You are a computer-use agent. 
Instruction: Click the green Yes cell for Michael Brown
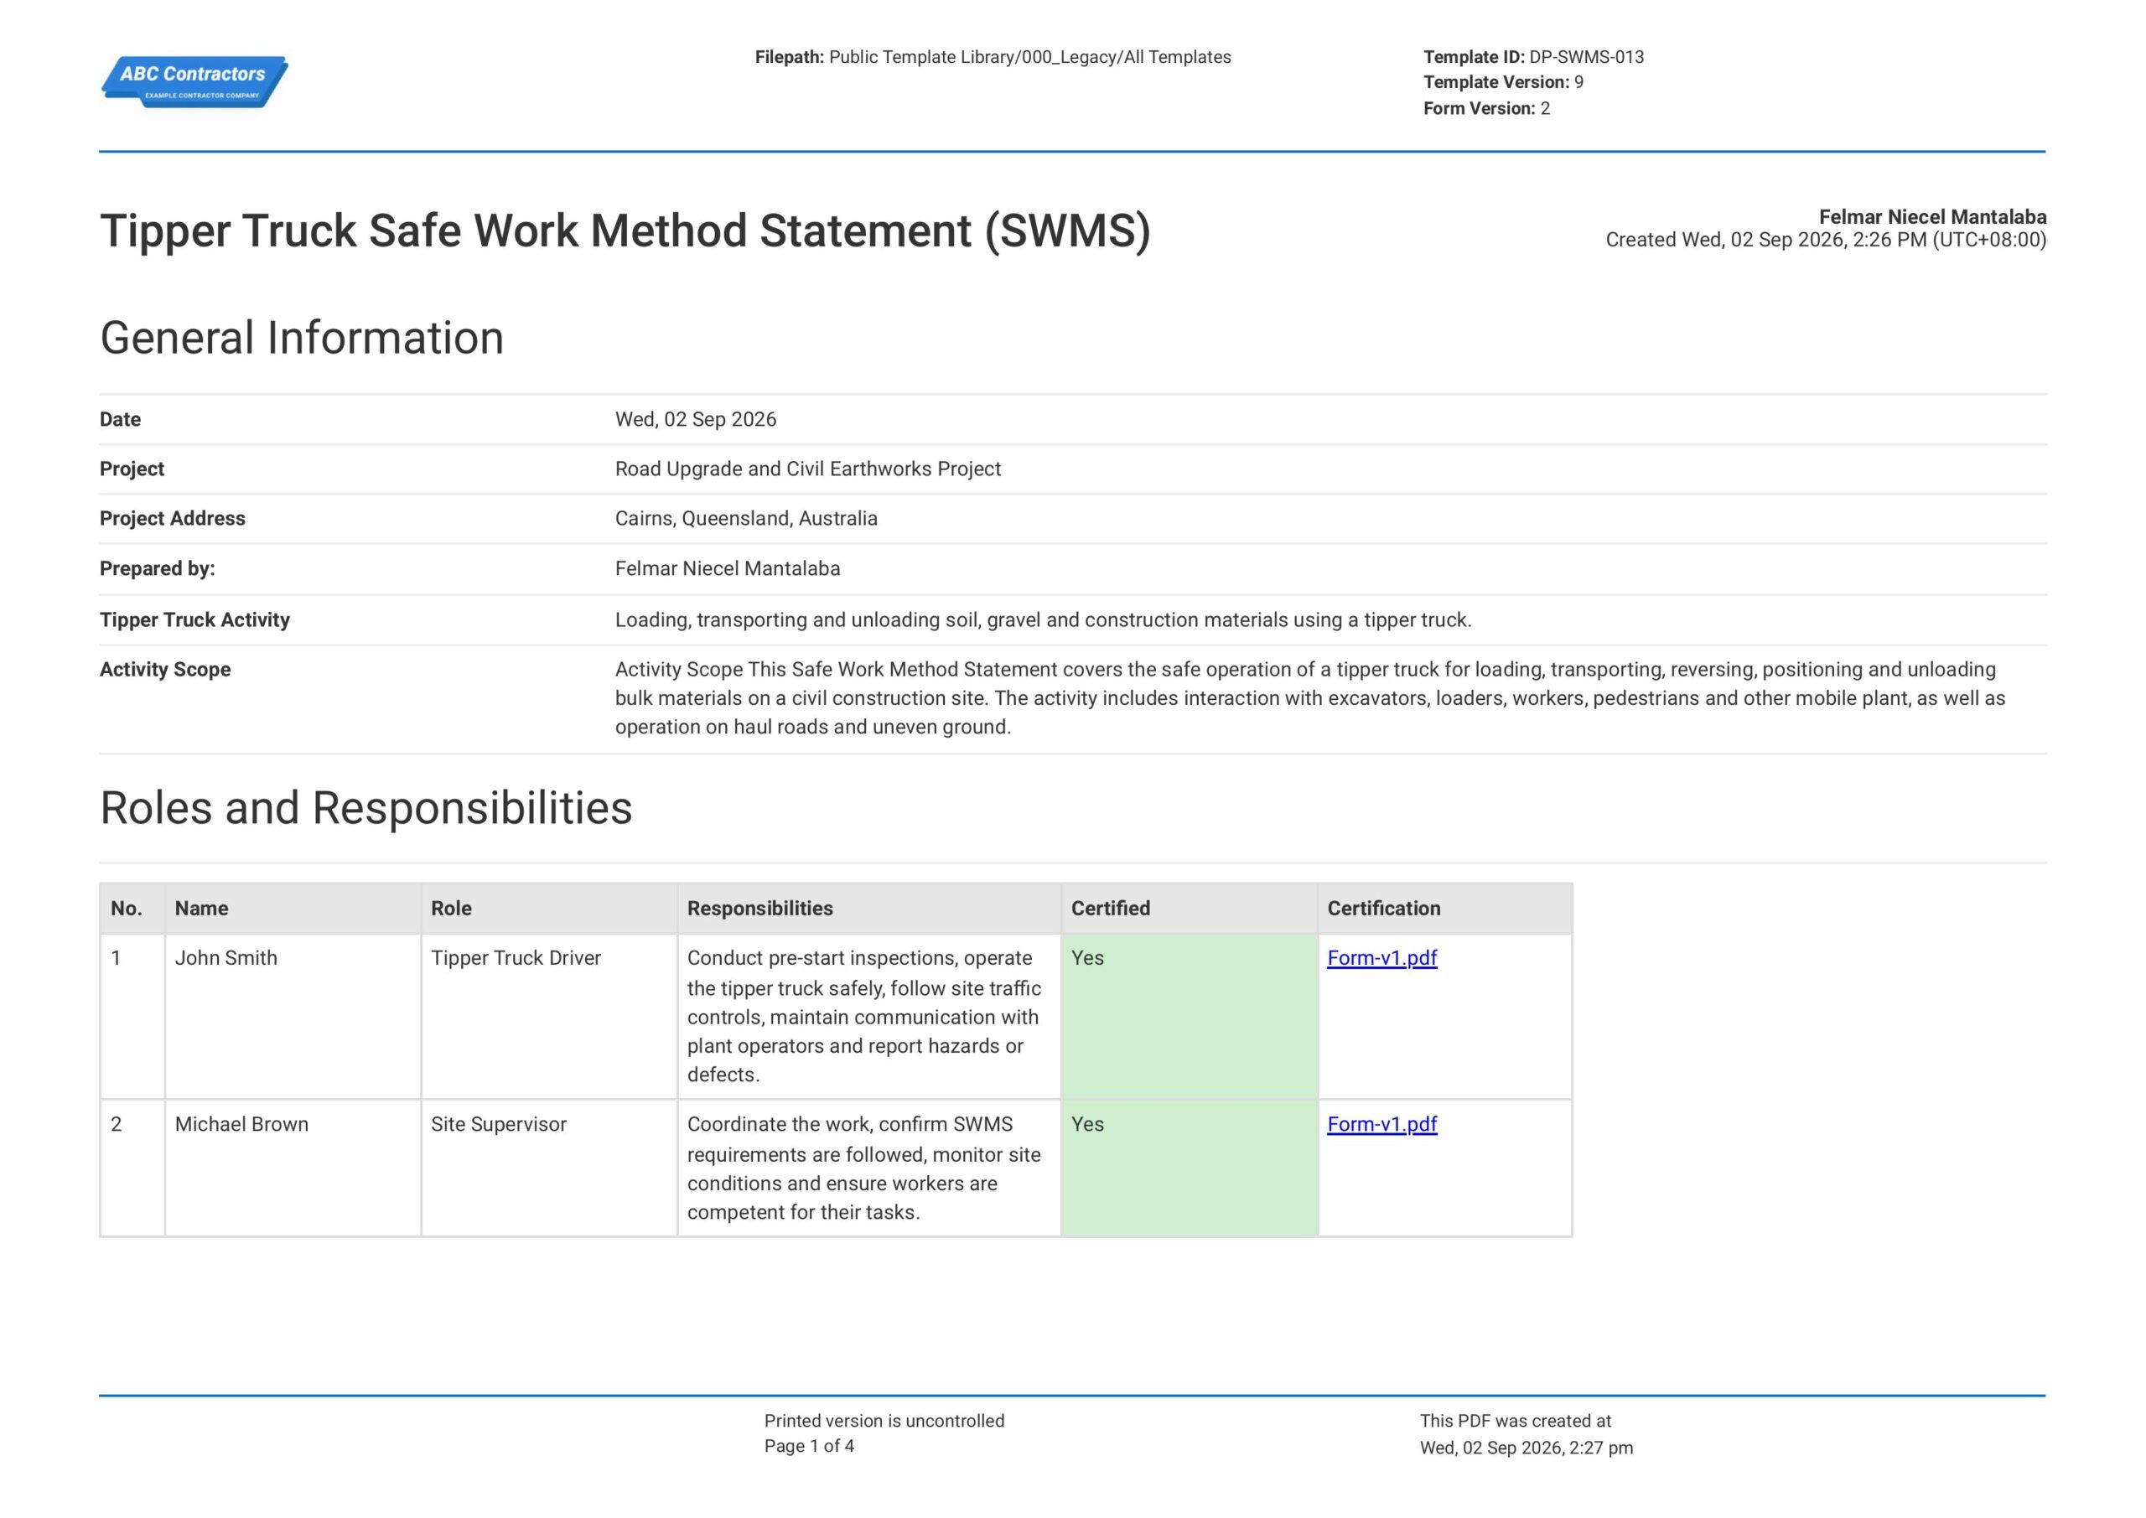[1190, 1168]
